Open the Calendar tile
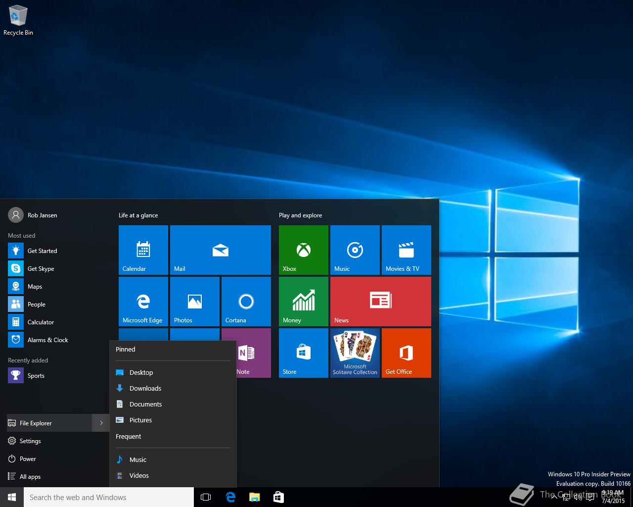Screen dimensions: 633x507 click(x=143, y=250)
